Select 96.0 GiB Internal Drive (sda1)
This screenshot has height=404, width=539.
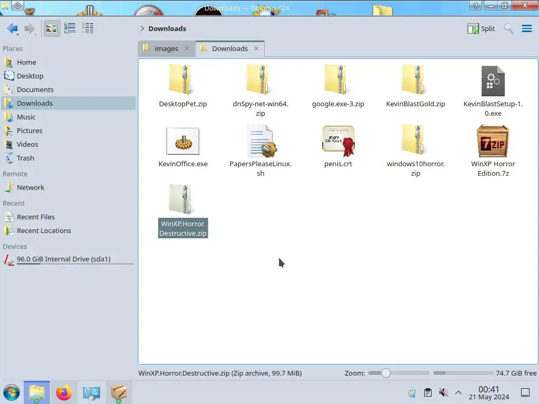point(68,260)
